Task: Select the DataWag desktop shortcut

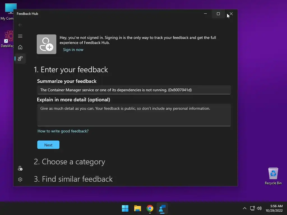Action: coord(7,39)
